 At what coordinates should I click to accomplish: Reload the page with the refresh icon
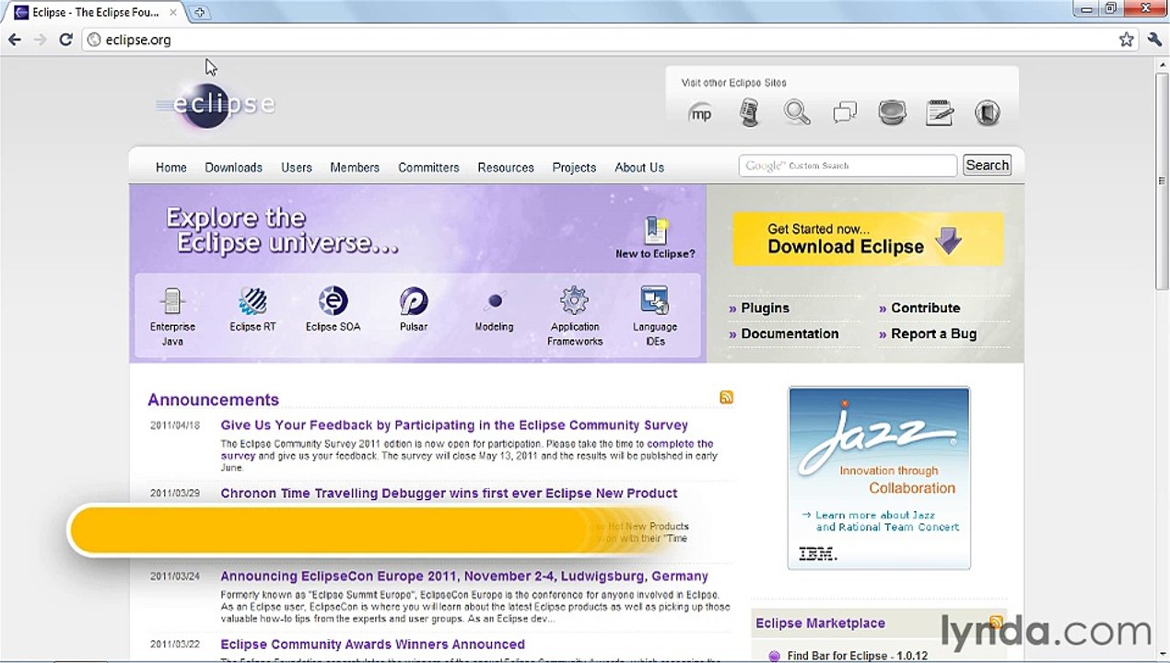tap(65, 40)
